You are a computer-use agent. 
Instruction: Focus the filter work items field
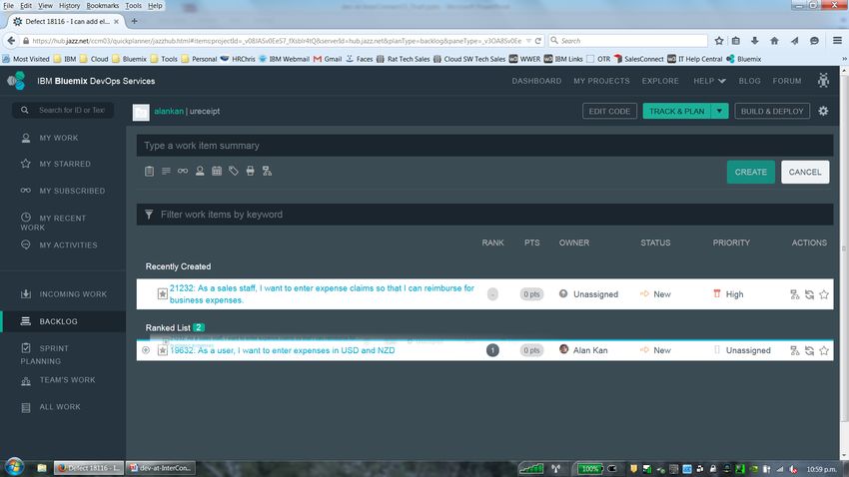484,215
